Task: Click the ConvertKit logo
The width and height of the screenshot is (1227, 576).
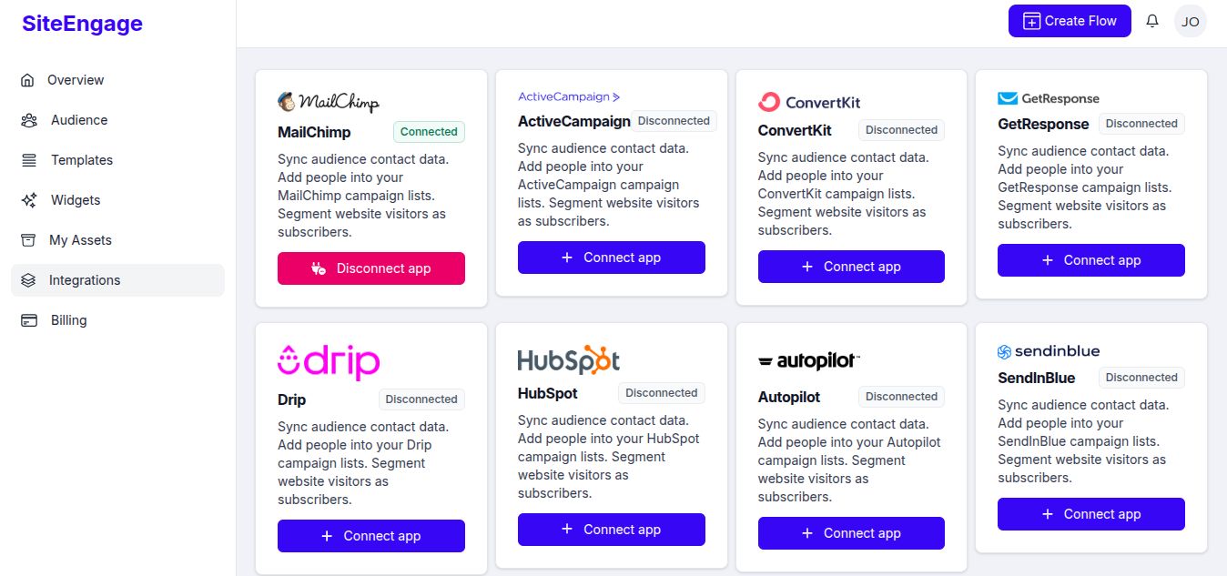Action: 809,102
